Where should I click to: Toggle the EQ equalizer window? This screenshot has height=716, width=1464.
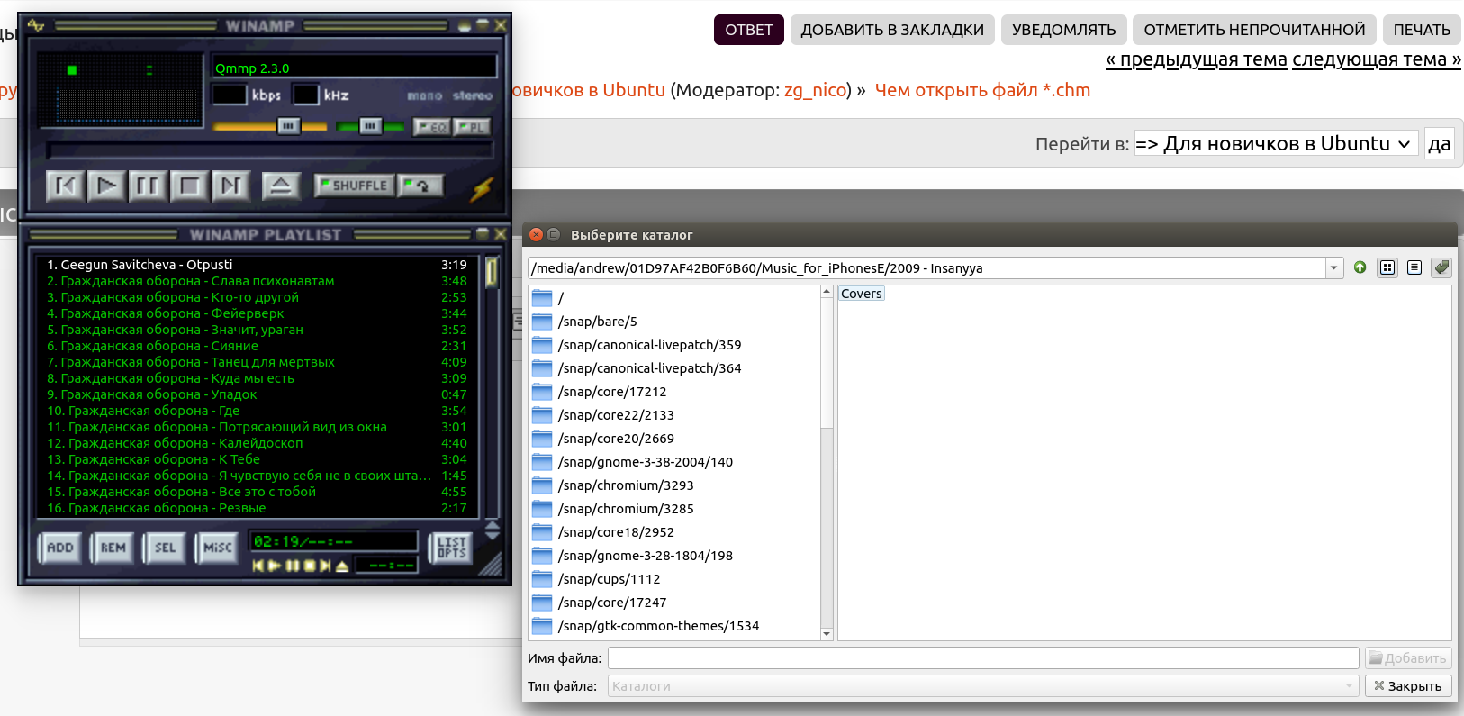point(432,127)
